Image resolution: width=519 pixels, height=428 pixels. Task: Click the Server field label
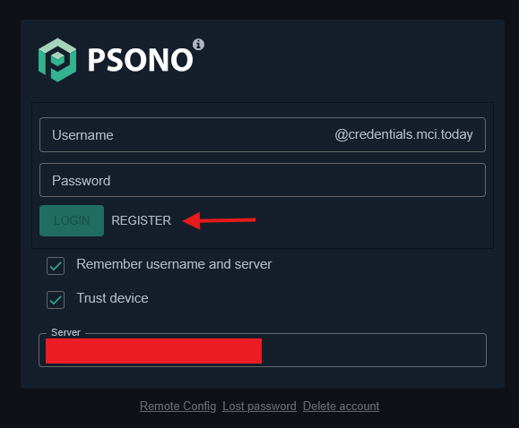coord(65,332)
